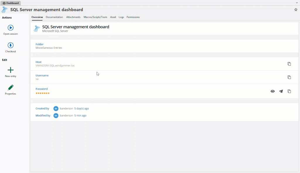Click the masked password dots field
Viewport: 300px width, 173px height.
(x=42, y=93)
